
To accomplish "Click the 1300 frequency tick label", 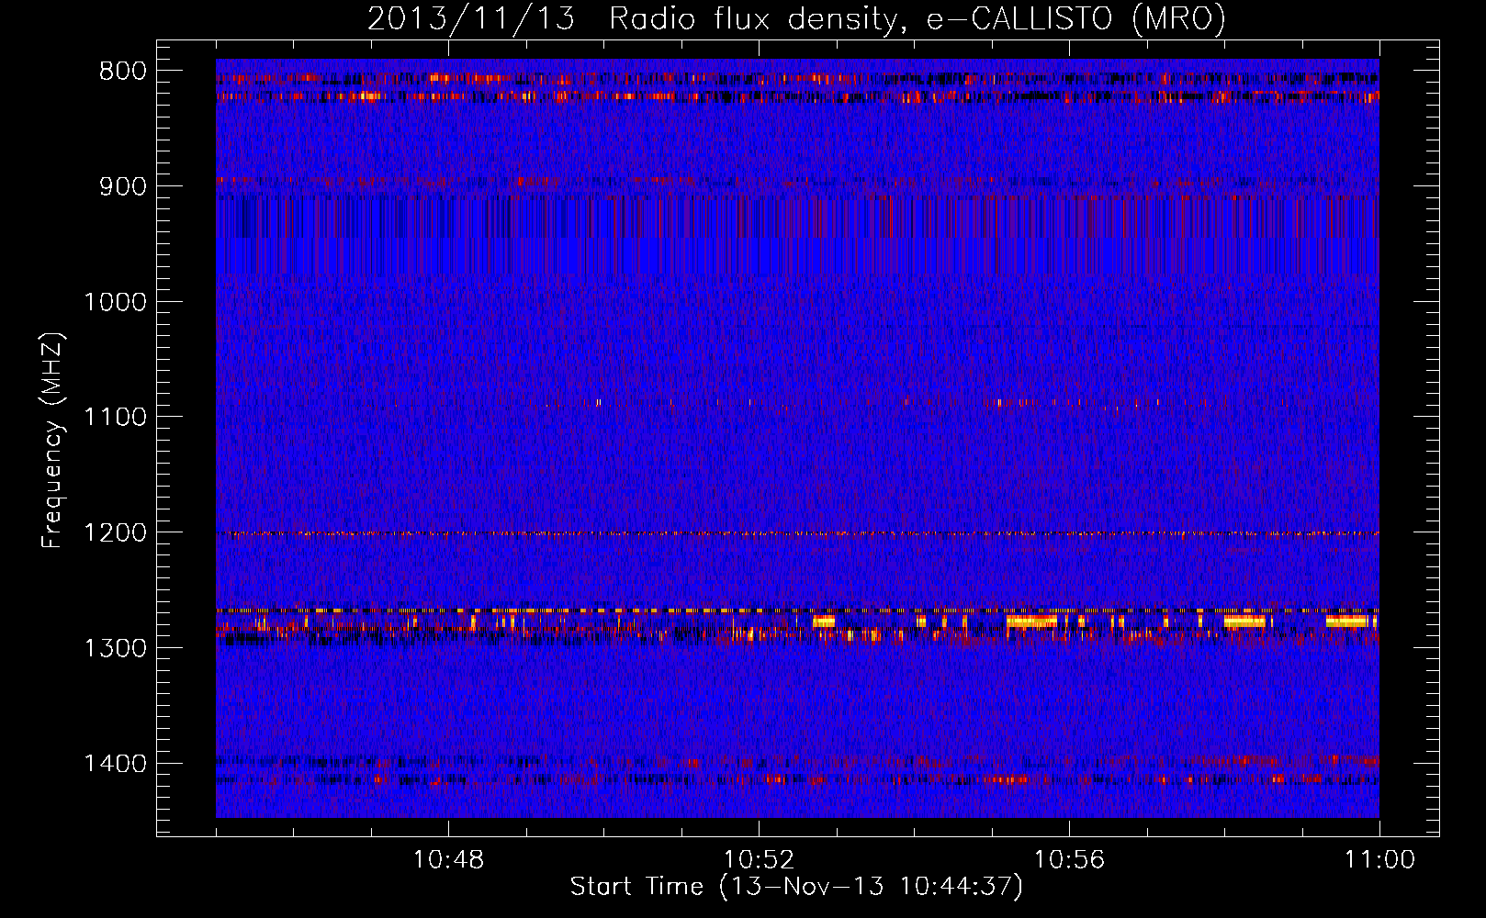I will [x=115, y=648].
